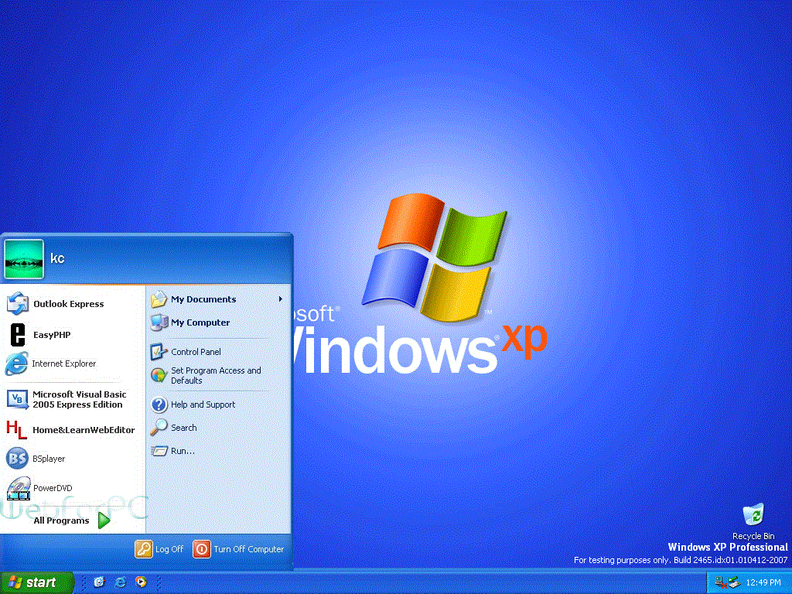Click the My Documents folder icon

coord(159,299)
